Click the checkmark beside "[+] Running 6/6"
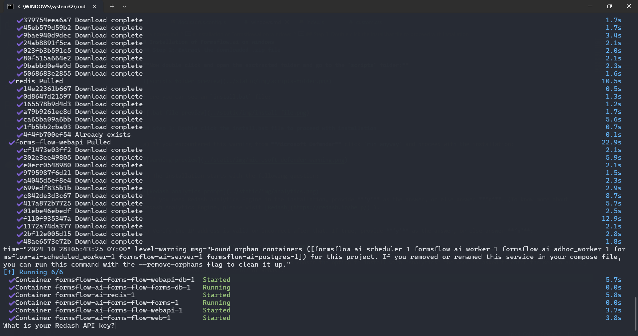Viewport: 638px width, 336px height. point(9,272)
